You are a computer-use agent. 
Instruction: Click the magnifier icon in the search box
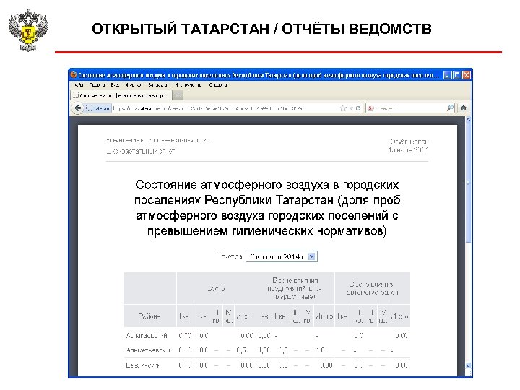(x=450, y=108)
